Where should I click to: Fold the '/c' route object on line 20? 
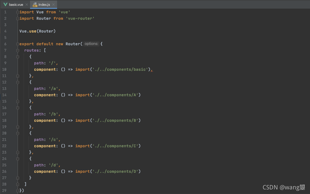18,133
